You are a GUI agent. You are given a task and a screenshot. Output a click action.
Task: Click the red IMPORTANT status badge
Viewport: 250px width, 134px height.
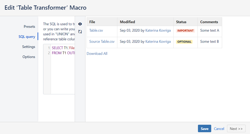[185, 31]
